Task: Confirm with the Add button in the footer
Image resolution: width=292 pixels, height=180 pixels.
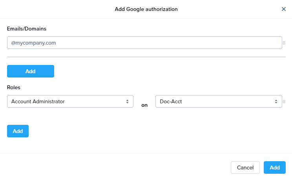Action: 275,167
